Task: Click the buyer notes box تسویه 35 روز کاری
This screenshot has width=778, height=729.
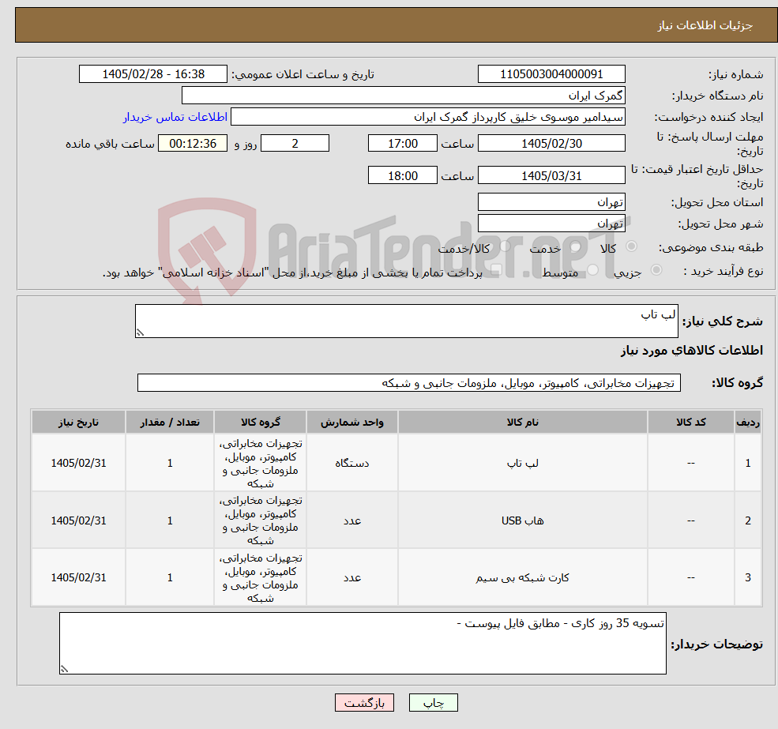Action: pos(363,643)
